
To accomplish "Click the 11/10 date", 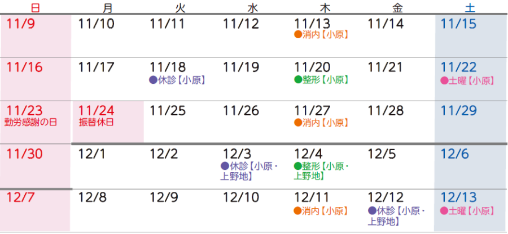I will tap(96, 24).
